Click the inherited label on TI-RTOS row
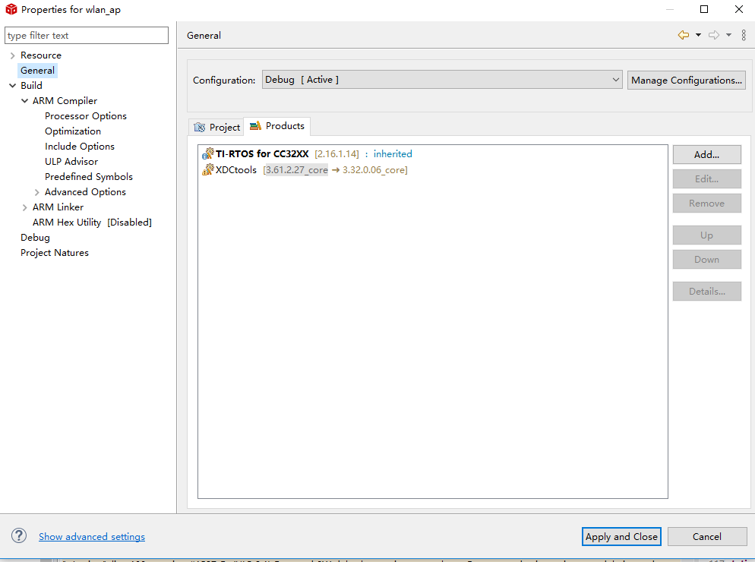This screenshot has height=562, width=755. point(393,154)
